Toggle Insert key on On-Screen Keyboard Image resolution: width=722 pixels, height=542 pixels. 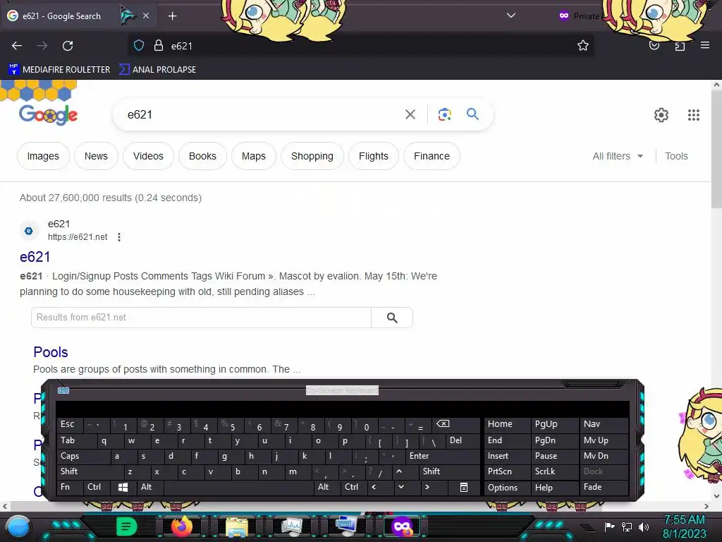tap(506, 456)
